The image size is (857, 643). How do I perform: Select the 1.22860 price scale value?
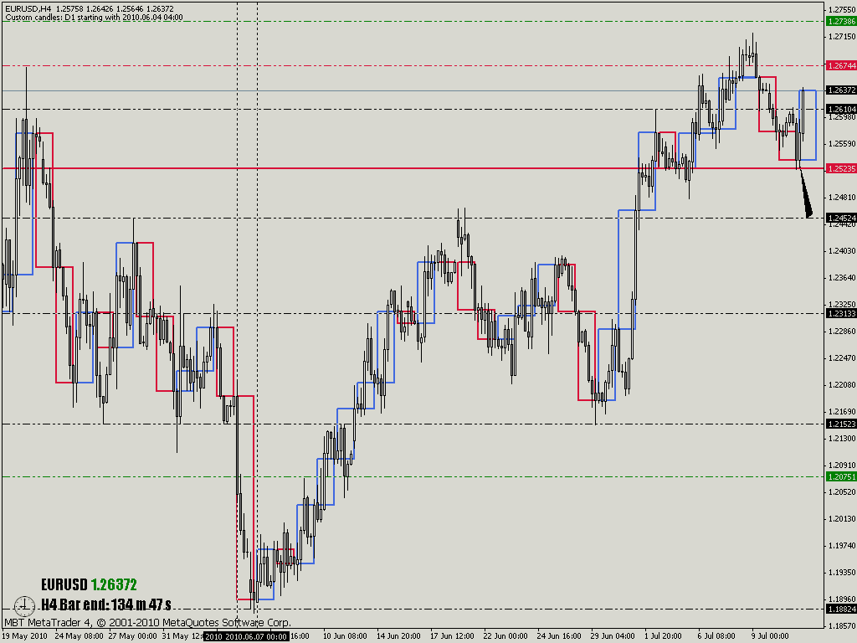coord(842,331)
